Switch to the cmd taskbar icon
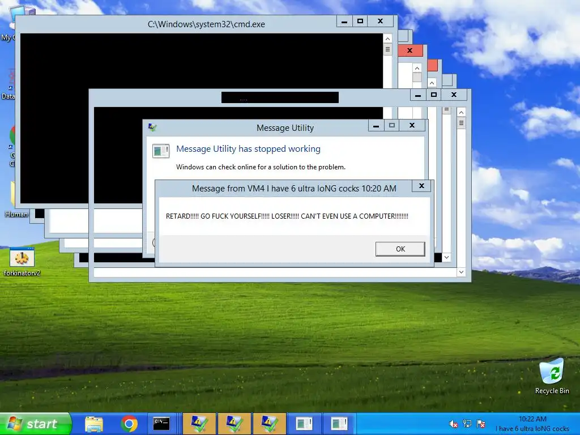Image resolution: width=580 pixels, height=435 pixels. coord(161,424)
